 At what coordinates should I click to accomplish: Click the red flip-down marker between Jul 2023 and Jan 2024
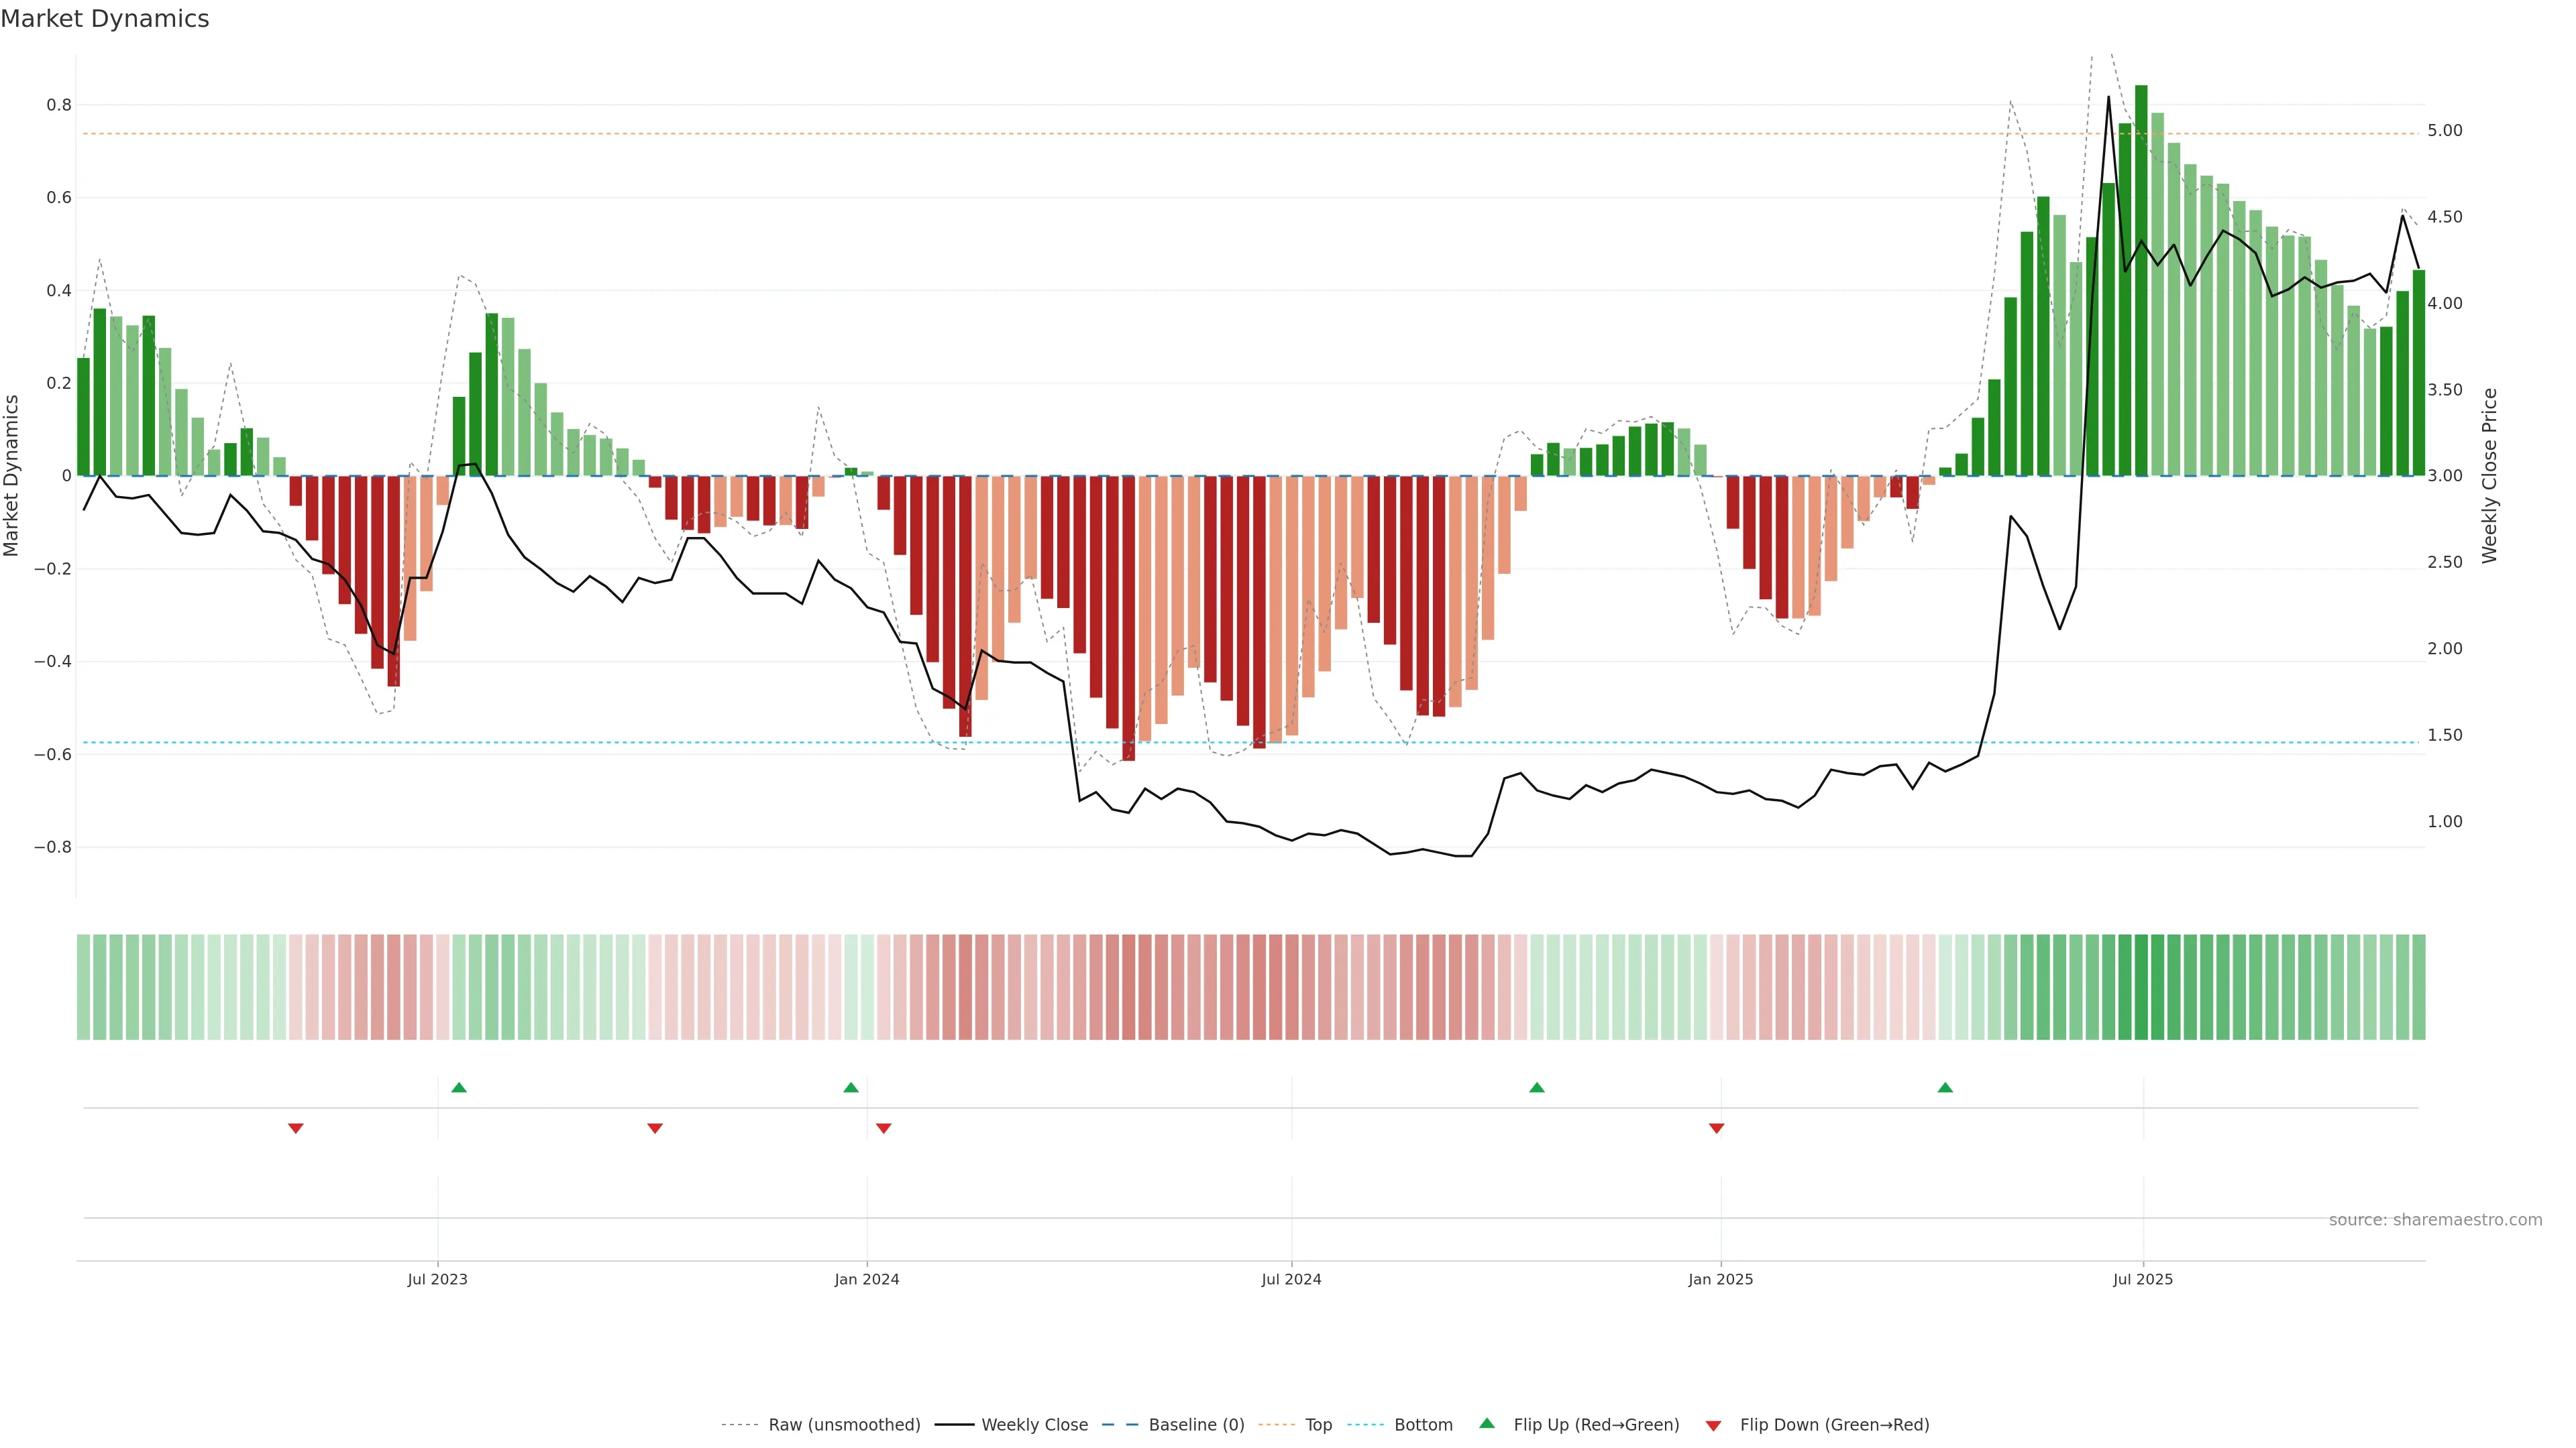[x=655, y=1128]
